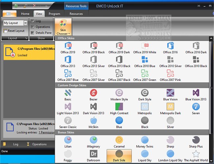Collapse the Skin Chooser dropdown
214x164 pixels.
coord(63,27)
